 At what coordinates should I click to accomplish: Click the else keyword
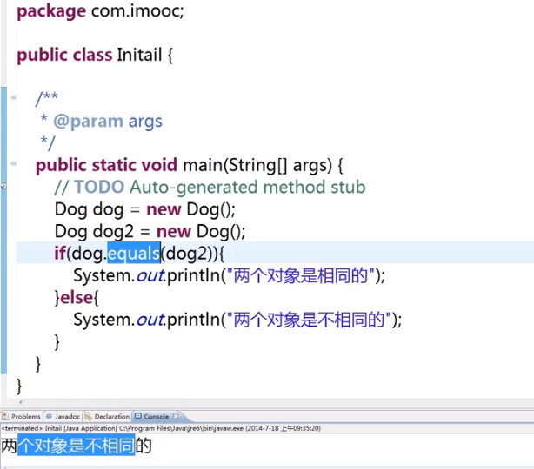(77, 298)
